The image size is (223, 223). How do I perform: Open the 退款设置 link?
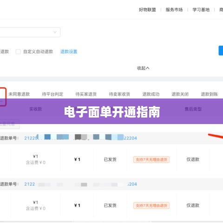pos(69,52)
